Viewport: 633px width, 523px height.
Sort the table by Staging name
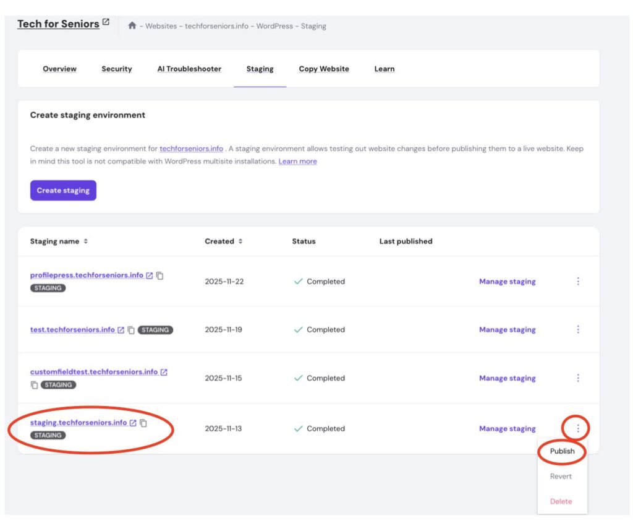tap(86, 241)
